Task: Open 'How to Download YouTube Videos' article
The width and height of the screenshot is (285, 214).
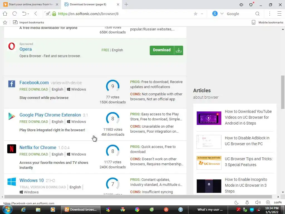Action: (248, 117)
